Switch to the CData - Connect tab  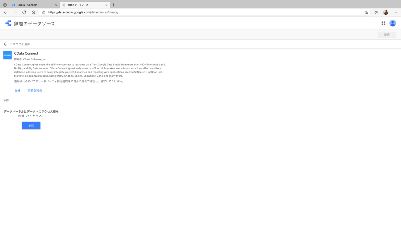coord(34,5)
